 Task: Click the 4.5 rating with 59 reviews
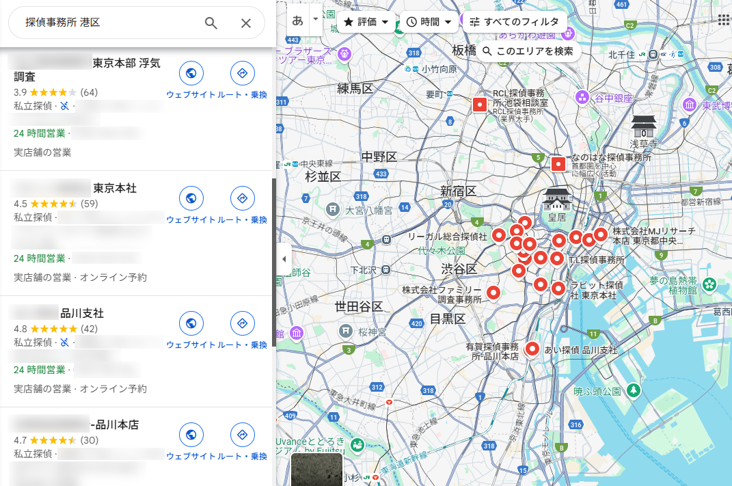point(55,204)
